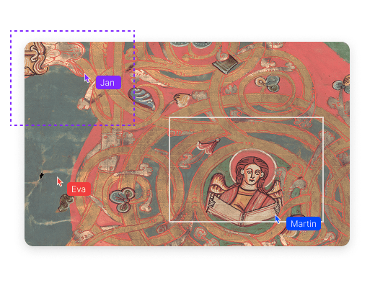The width and height of the screenshot is (375, 288).
Task: Click the blue Martin name label
Action: tap(304, 224)
